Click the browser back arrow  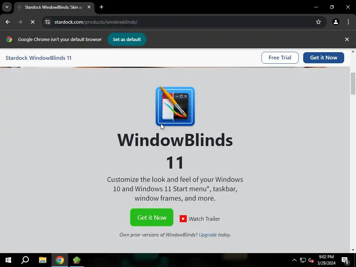tap(8, 22)
